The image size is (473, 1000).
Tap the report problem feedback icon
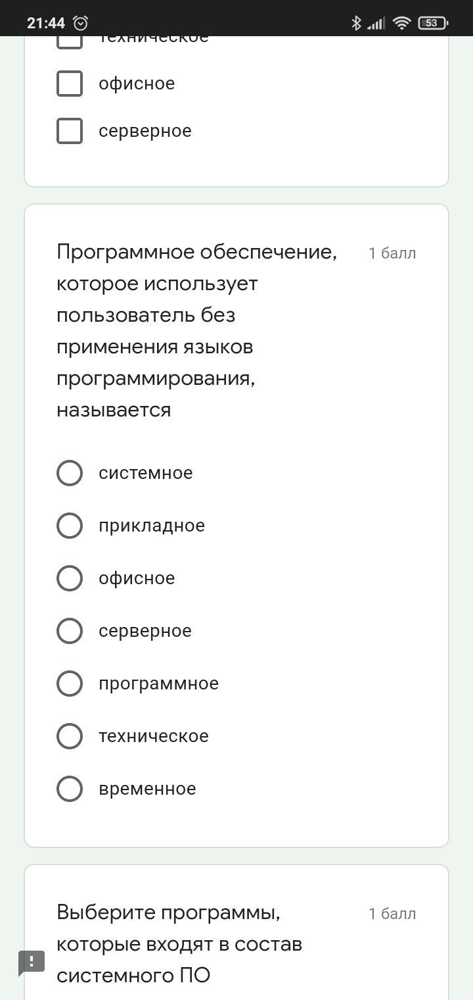tap(32, 963)
